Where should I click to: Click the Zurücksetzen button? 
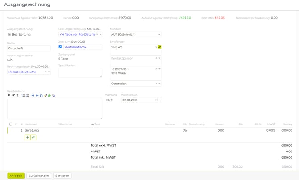(x=39, y=176)
